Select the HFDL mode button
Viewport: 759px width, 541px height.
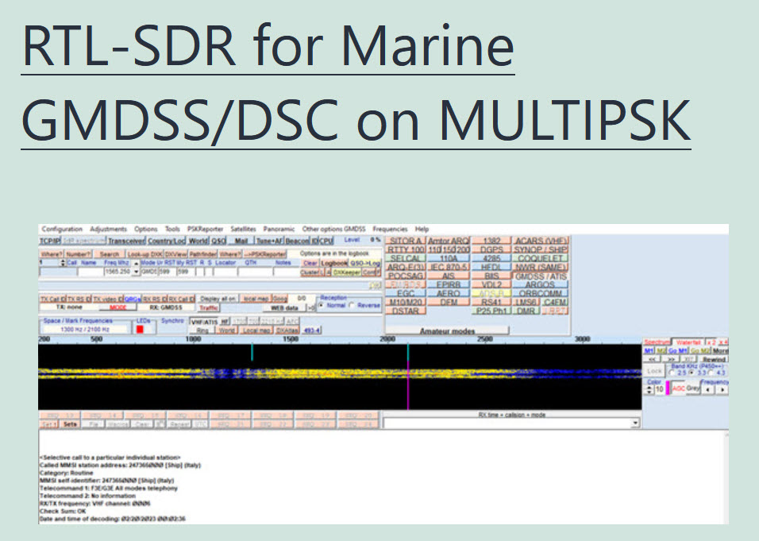click(x=491, y=267)
